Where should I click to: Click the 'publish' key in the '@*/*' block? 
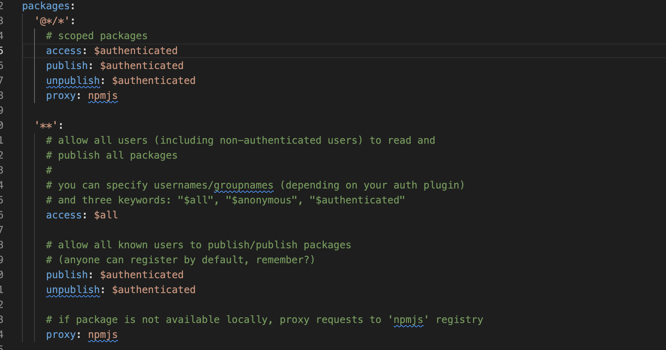(x=67, y=66)
